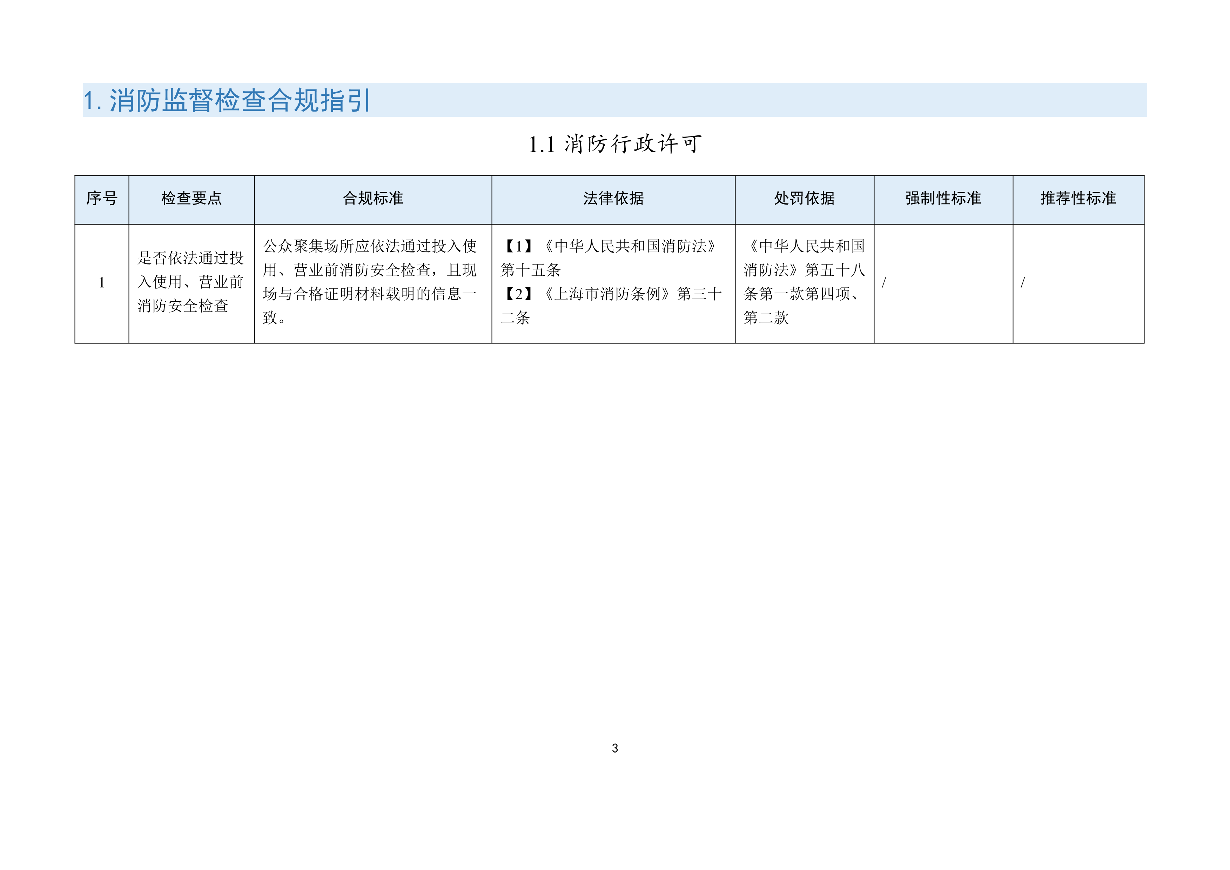Image resolution: width=1230 pixels, height=870 pixels.
Task: Click the 序号 column header
Action: [x=102, y=199]
